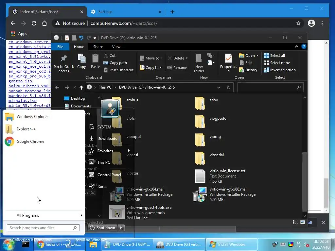Select Desktop in navigation pane
The height and width of the screenshot is (251, 335).
(75, 98)
